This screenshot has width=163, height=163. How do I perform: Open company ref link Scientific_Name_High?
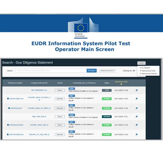point(38,125)
